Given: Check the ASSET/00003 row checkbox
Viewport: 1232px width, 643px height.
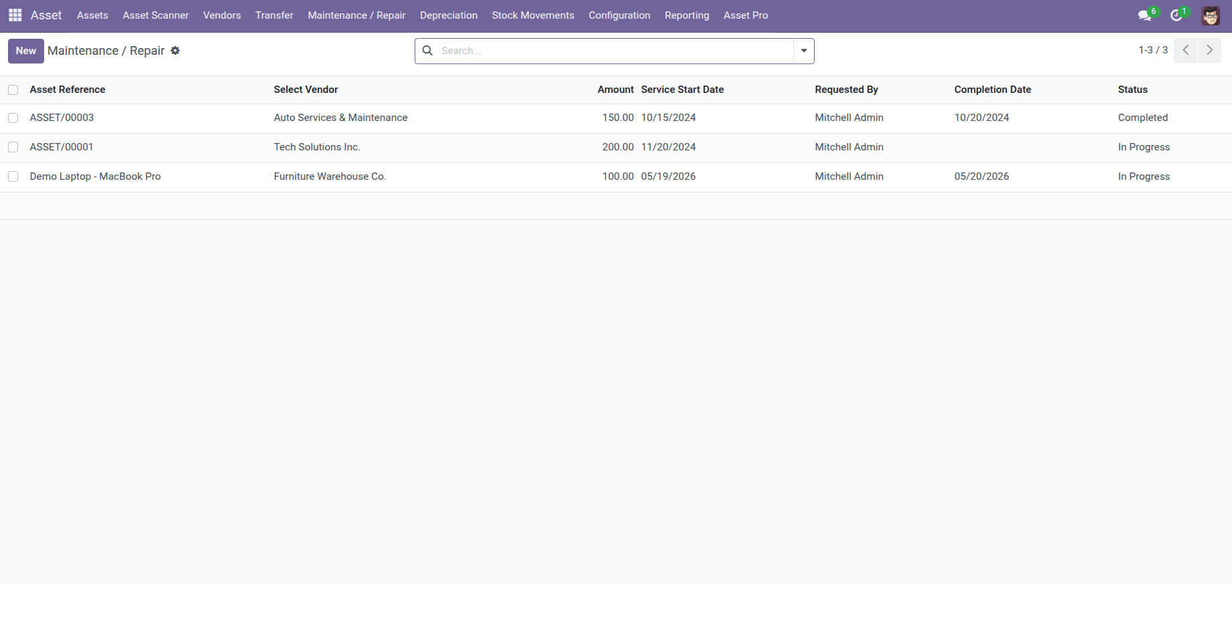Looking at the screenshot, I should pos(13,118).
